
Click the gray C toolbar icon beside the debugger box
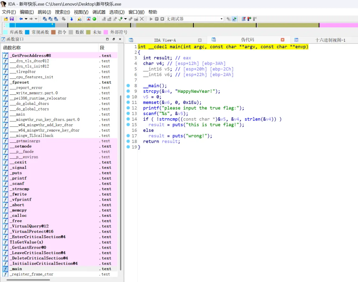click(228, 19)
